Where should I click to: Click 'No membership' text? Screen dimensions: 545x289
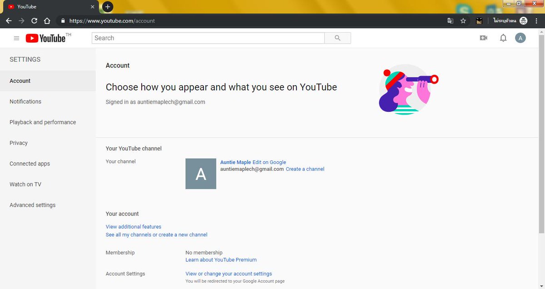[x=204, y=252]
